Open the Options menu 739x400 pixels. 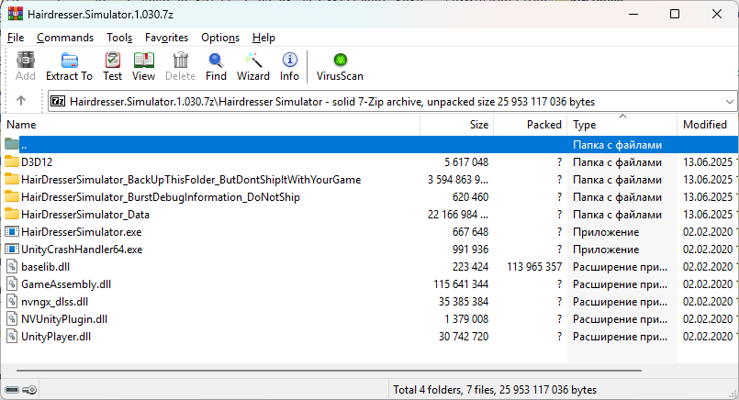[x=220, y=38]
